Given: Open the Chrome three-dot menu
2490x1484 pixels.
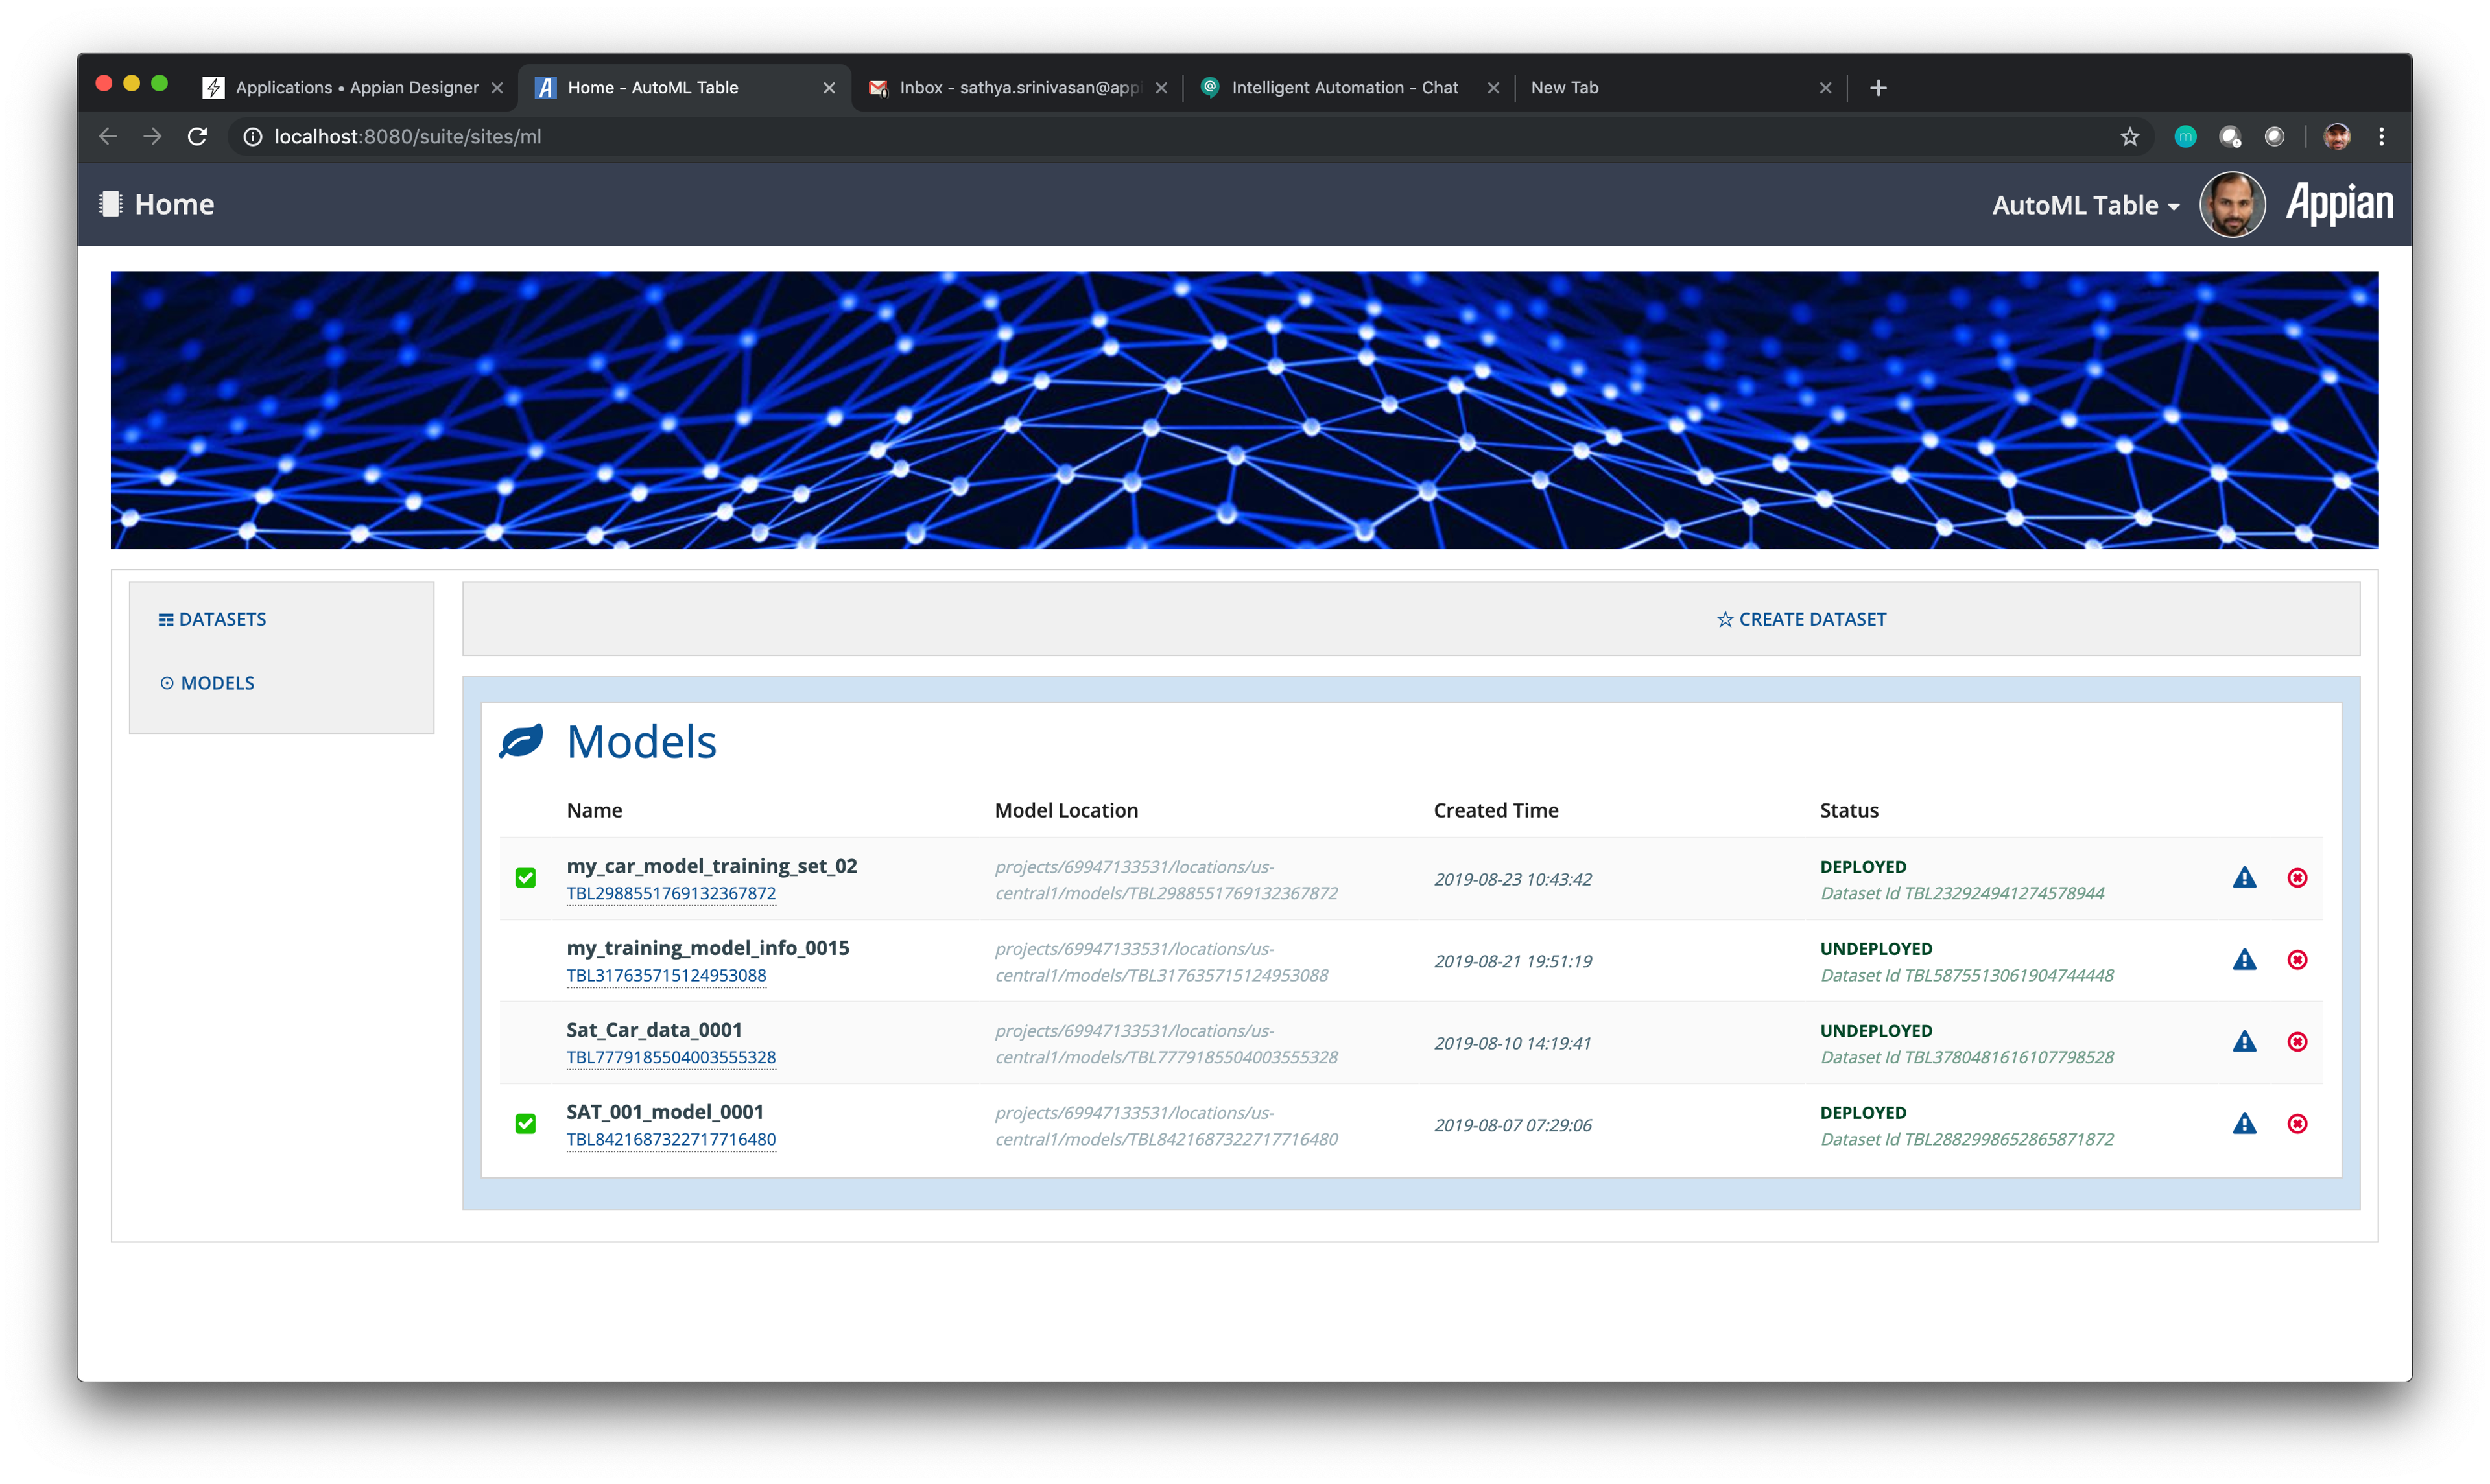Looking at the screenshot, I should tap(2381, 137).
